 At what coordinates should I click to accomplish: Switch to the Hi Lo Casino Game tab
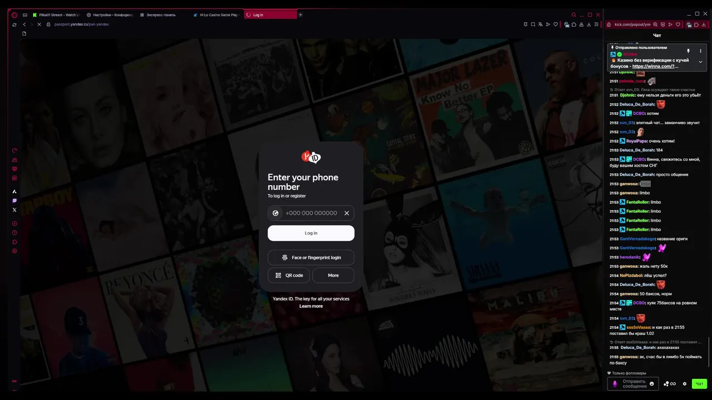[x=215, y=15]
